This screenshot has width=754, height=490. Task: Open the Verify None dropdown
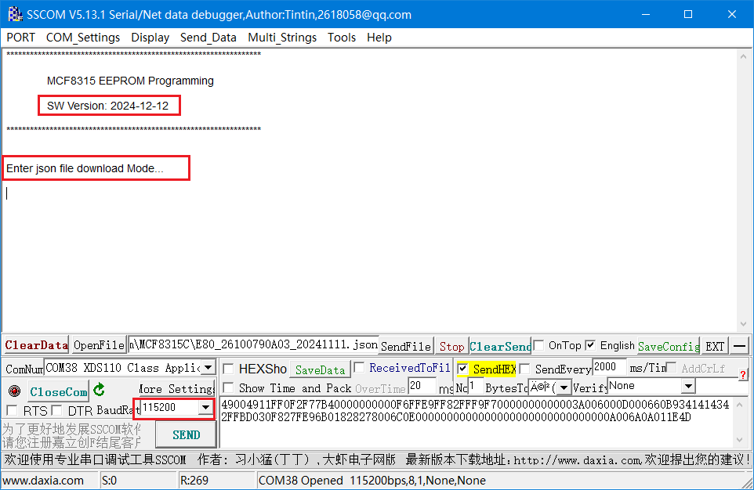(x=687, y=387)
